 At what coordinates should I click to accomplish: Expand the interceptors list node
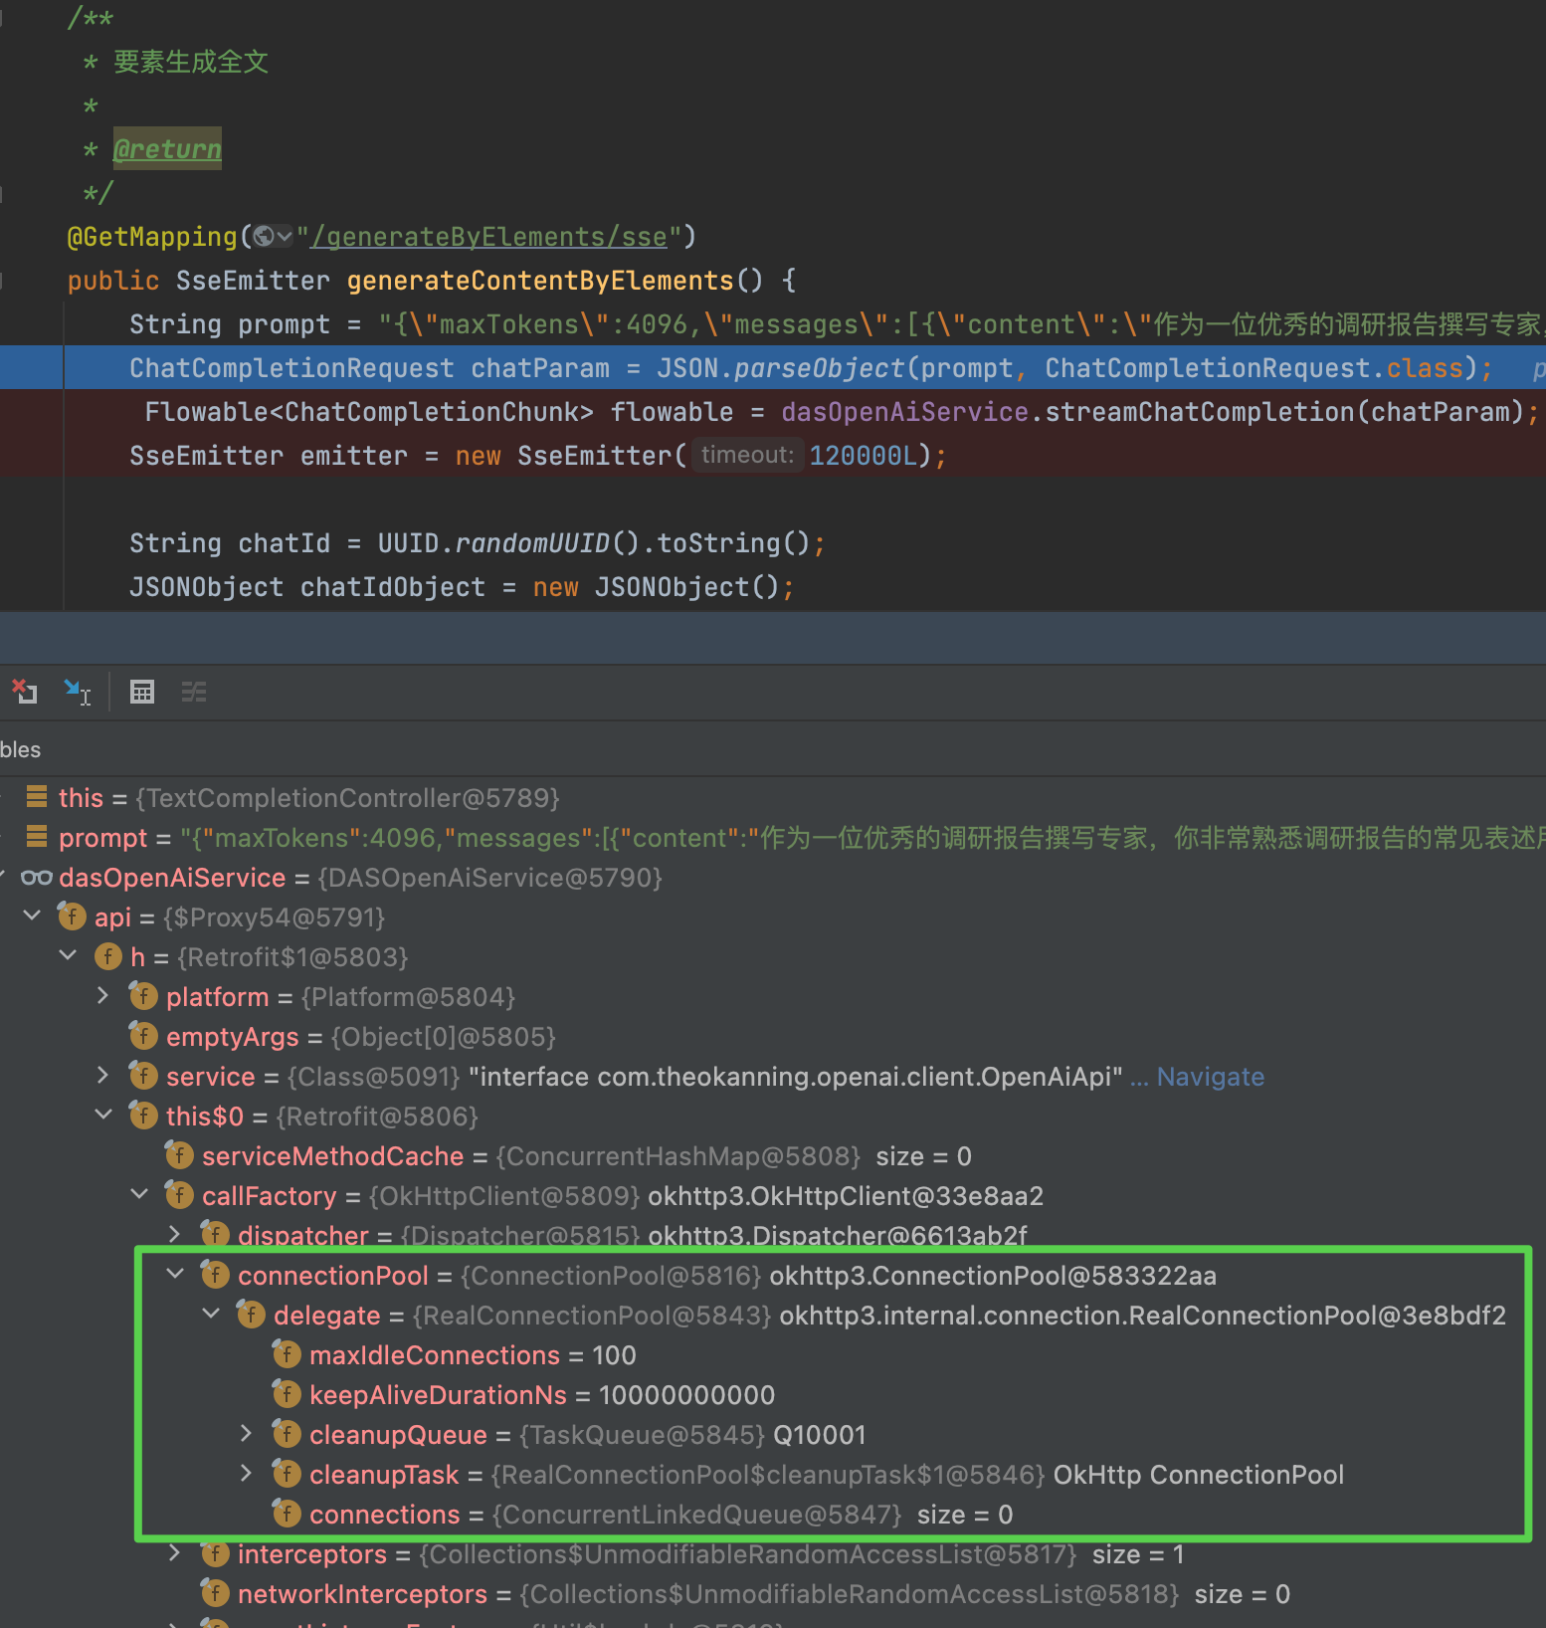[x=175, y=1552]
